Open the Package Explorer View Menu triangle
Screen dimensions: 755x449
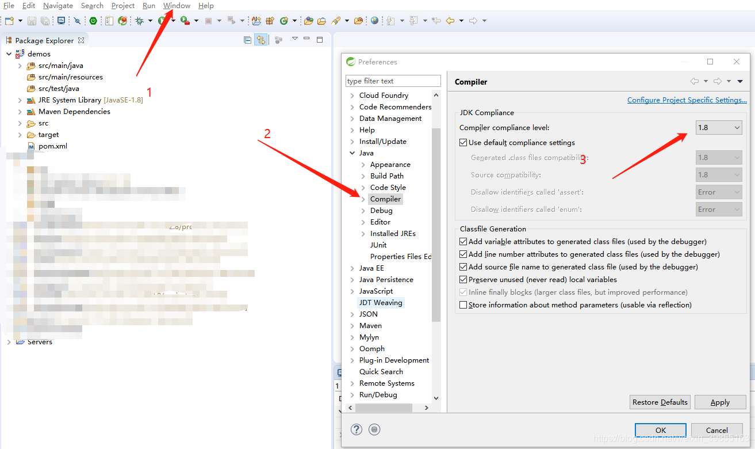click(295, 39)
